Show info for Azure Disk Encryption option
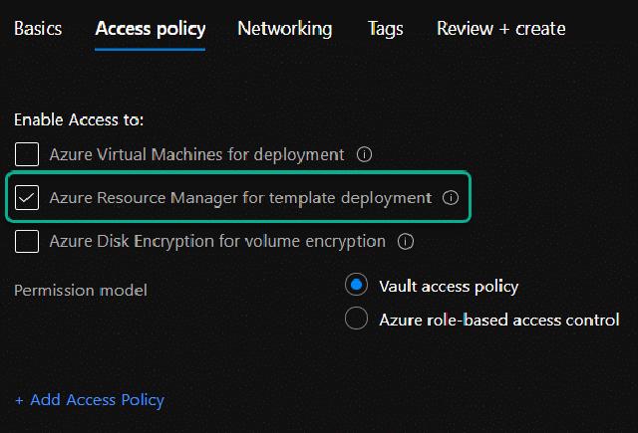The image size is (638, 433). (406, 241)
